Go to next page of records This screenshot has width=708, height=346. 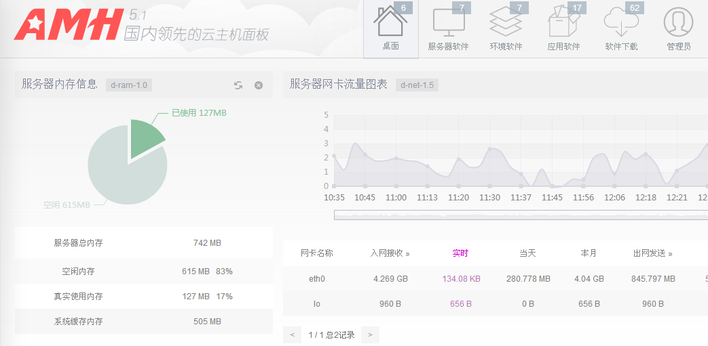point(370,334)
